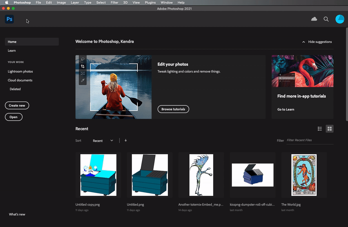Open the Image menu
The image size is (348, 227).
click(61, 3)
